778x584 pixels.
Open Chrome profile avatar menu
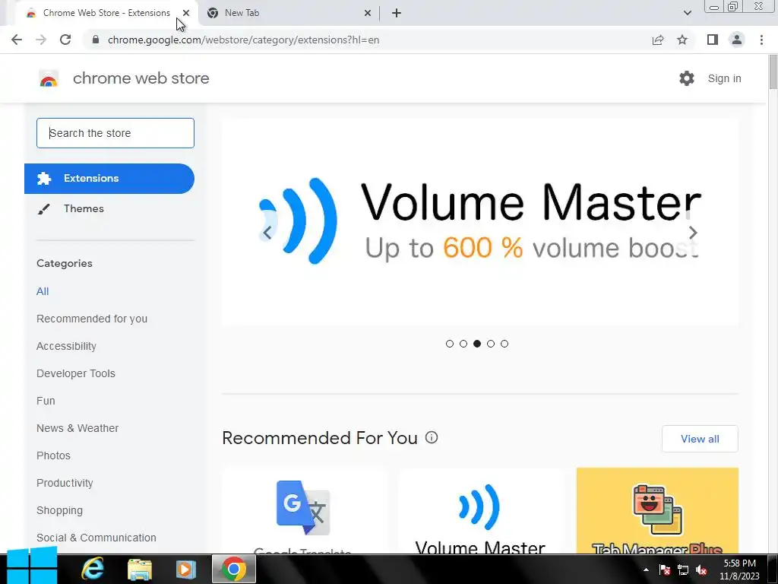click(x=737, y=40)
